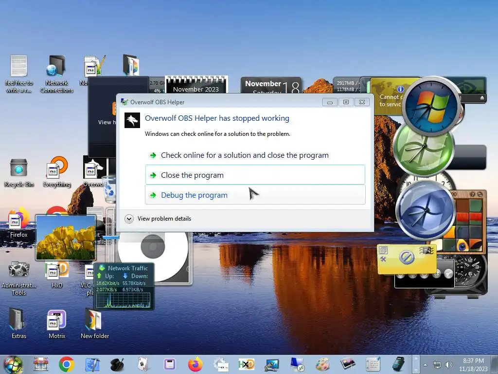Click the picture puzzle gadget help icon
Viewport: 498px width, 374px height.
point(473,194)
